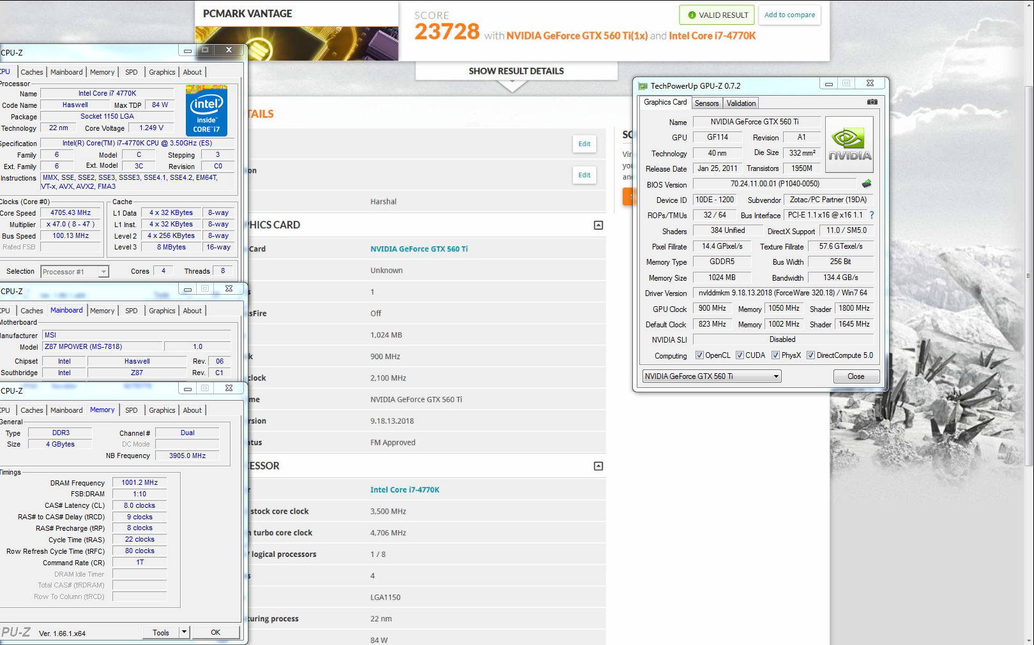Click the Close button in GPU-Z
This screenshot has width=1034, height=645.
856,376
